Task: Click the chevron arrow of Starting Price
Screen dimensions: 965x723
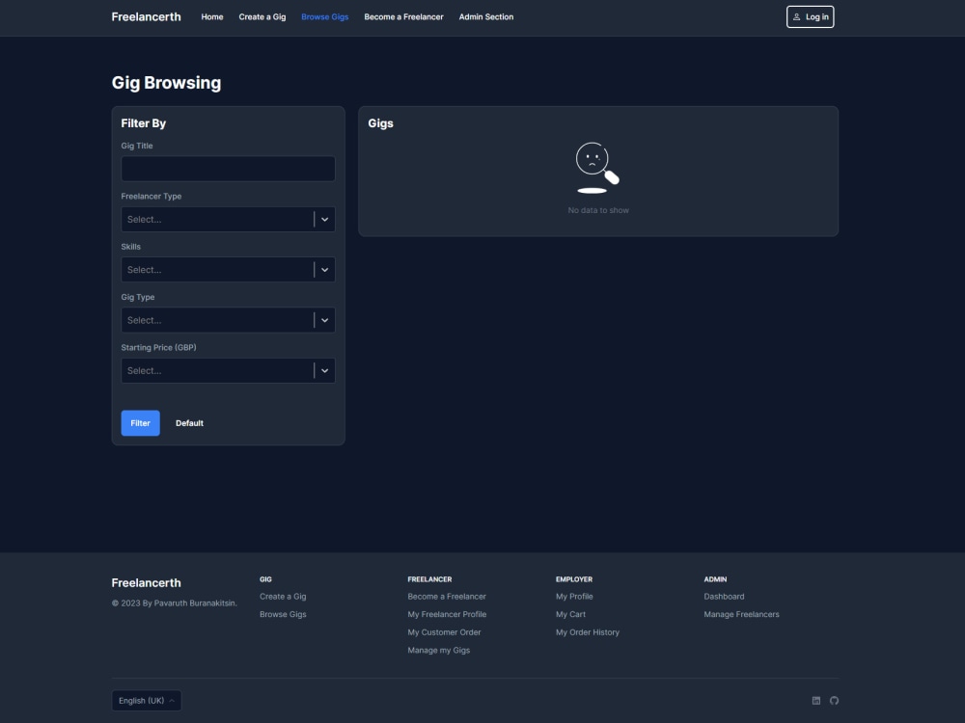Action: [x=324, y=370]
